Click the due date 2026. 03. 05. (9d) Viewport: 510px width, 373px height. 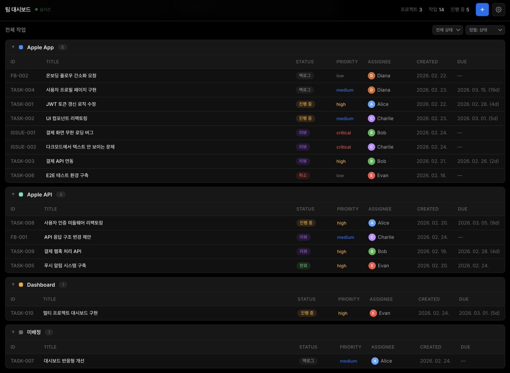[x=479, y=223]
